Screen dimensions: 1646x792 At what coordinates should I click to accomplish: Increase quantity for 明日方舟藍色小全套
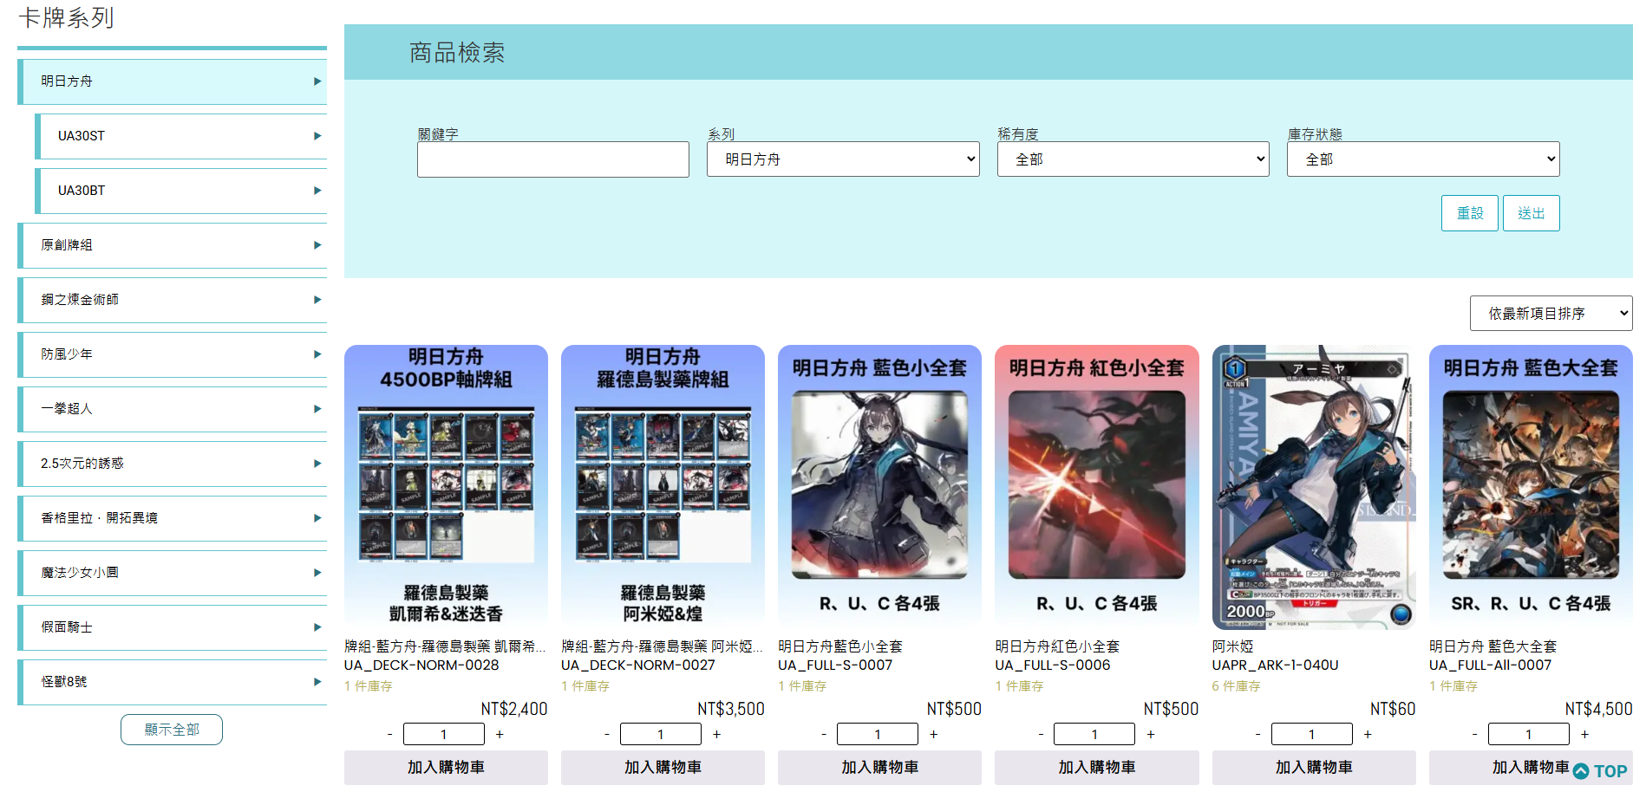[x=934, y=734]
